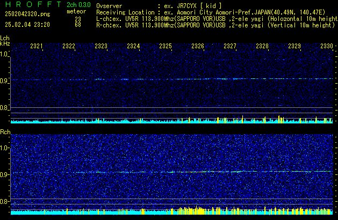Click the Lch 0.9 frequency axis label
Screen dimensions: 338x220
[x=4, y=81]
